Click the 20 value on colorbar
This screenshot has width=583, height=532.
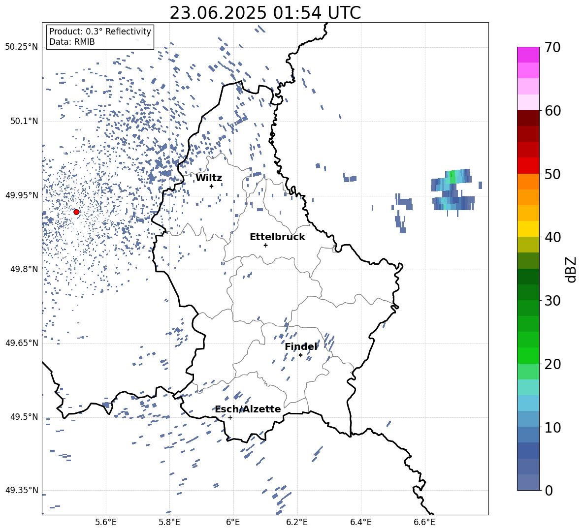click(552, 364)
